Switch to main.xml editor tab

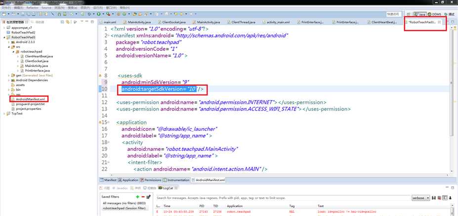(108, 22)
